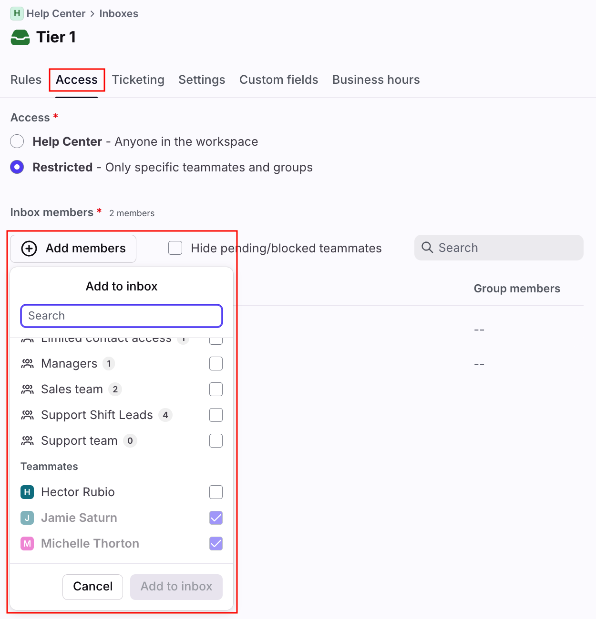
Task: Tick the Hector Rubio checkbox
Action: click(216, 492)
